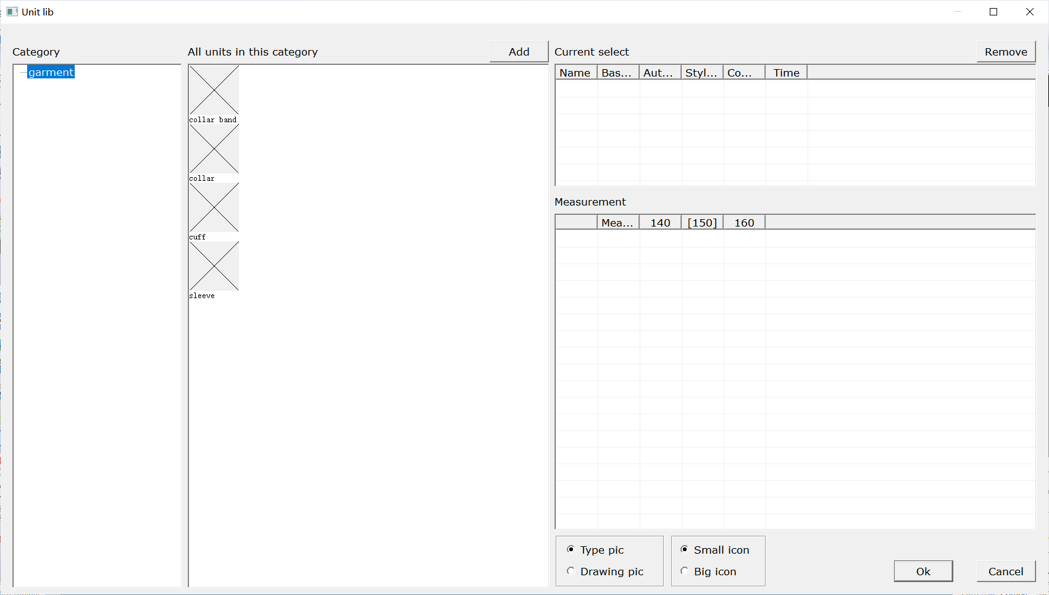Select the [150] base size column header

click(702, 223)
